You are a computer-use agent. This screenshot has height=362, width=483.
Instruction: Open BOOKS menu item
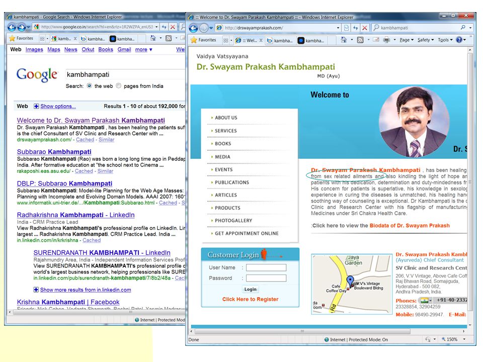[223, 144]
